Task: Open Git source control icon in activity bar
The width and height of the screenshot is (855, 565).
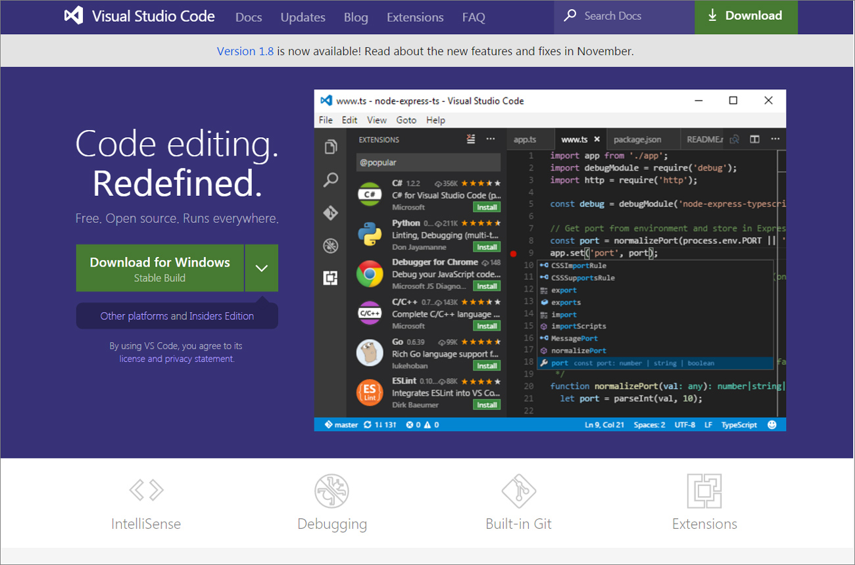Action: point(331,213)
